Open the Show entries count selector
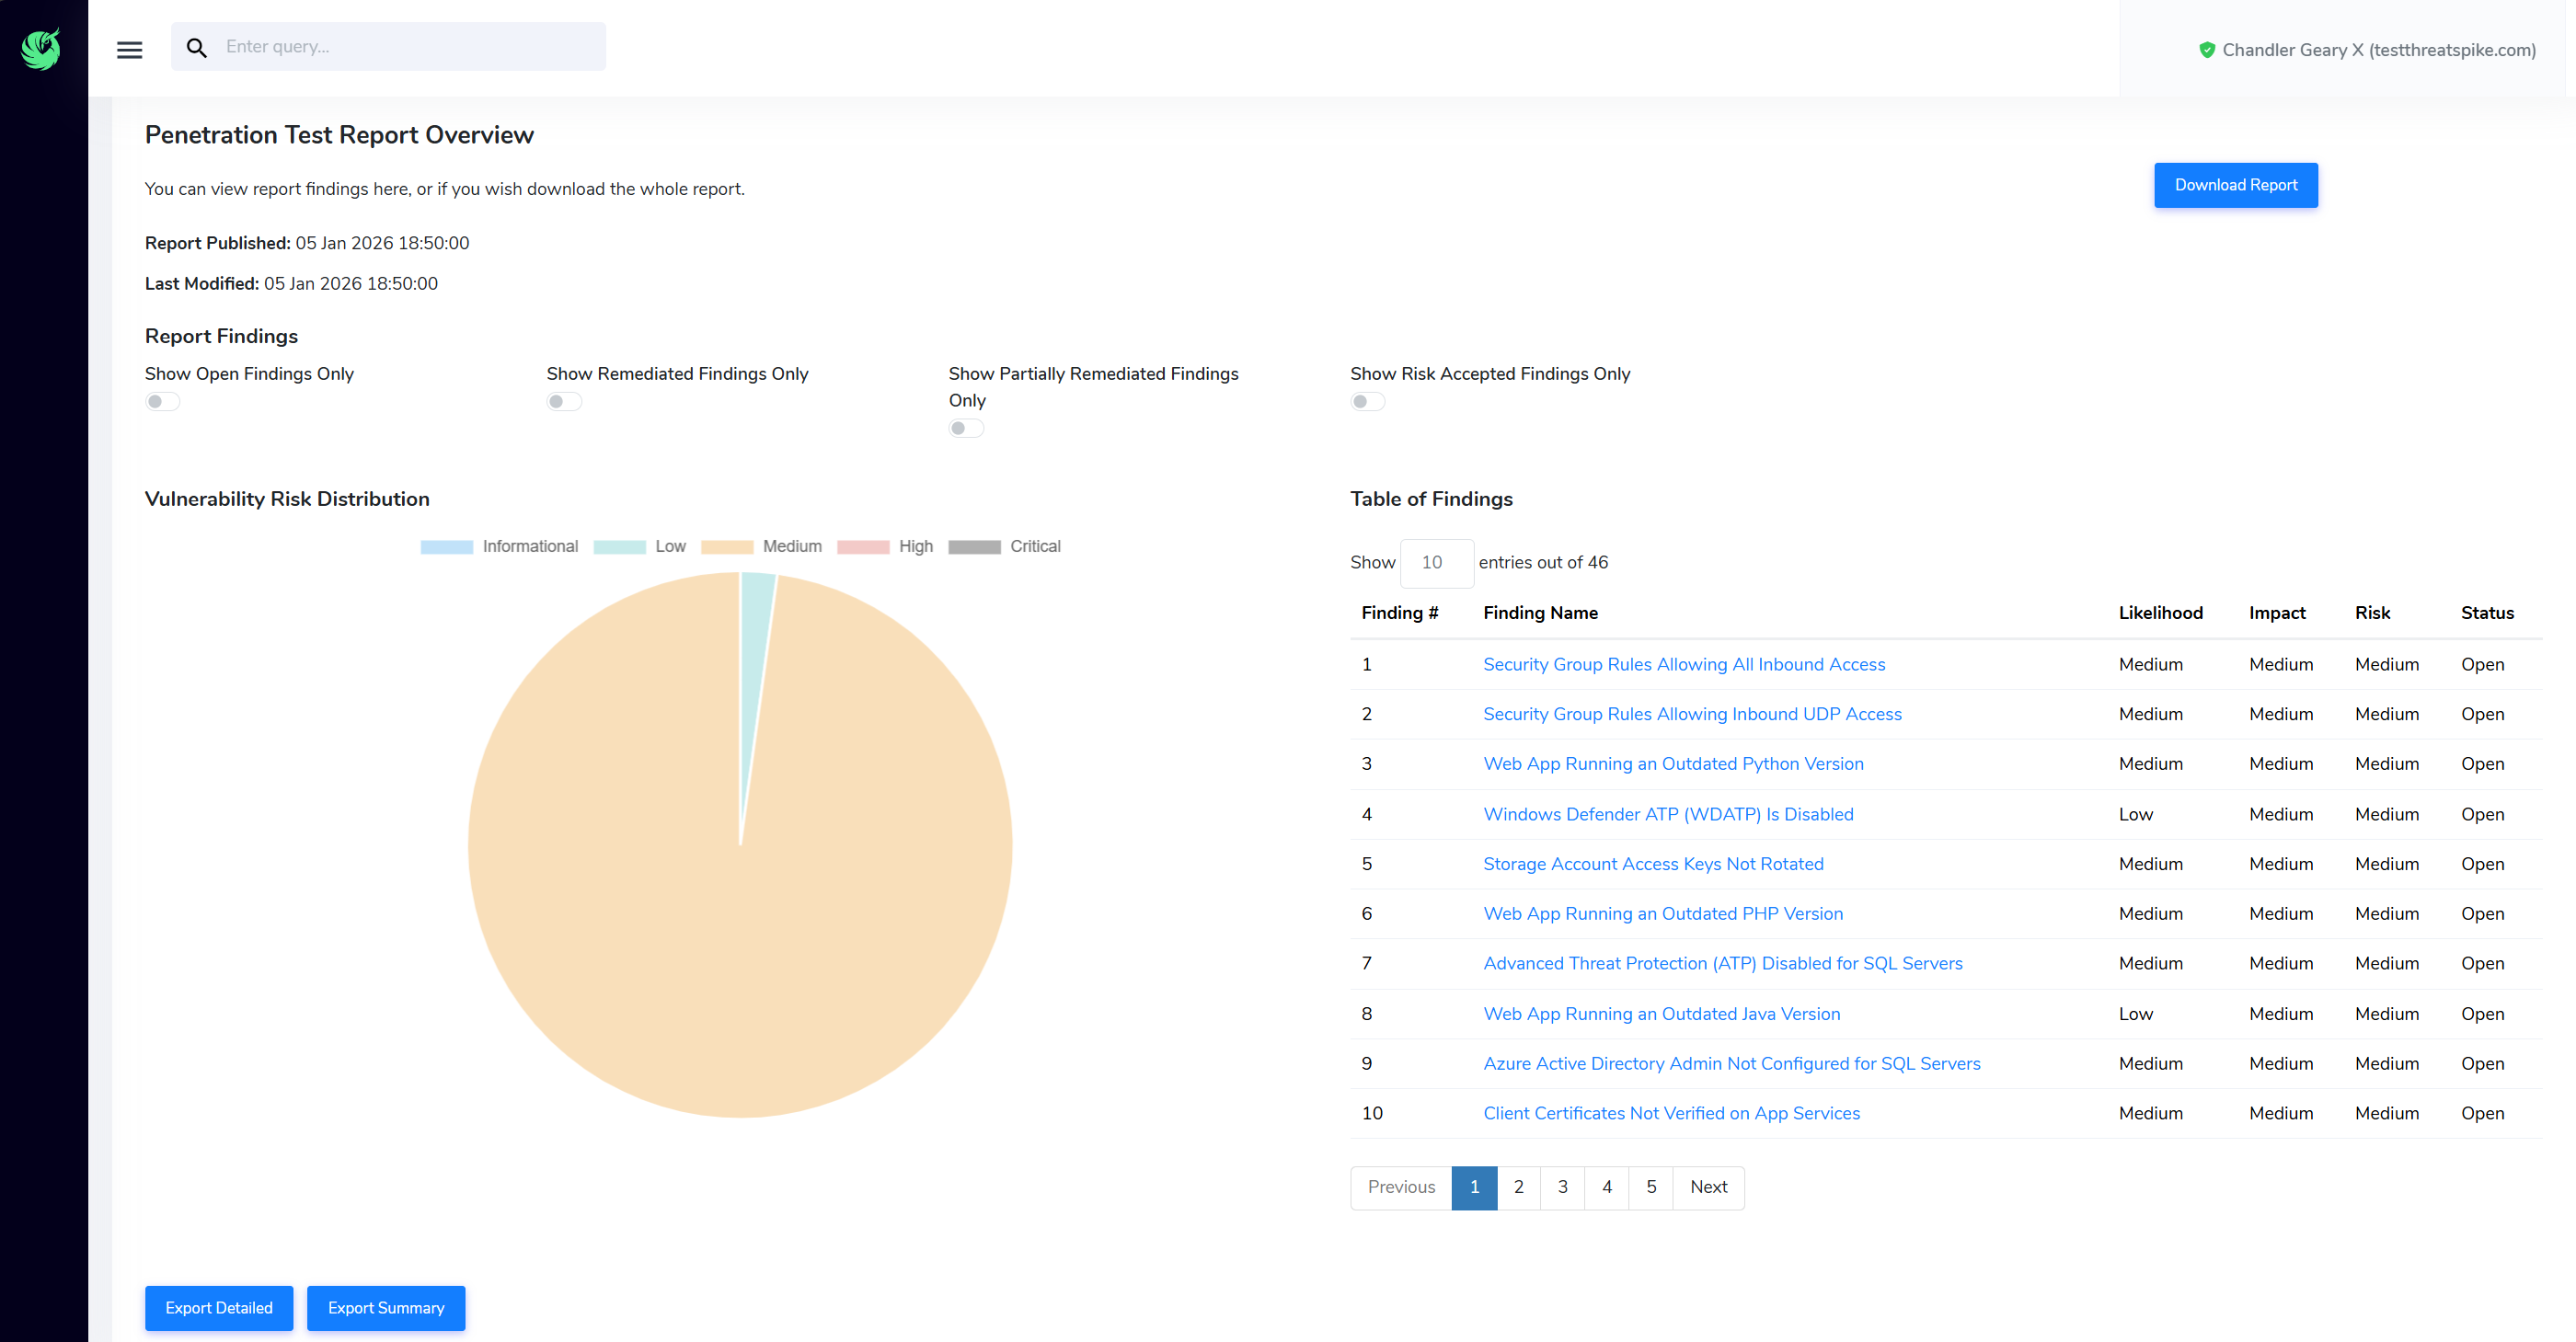 1436,563
